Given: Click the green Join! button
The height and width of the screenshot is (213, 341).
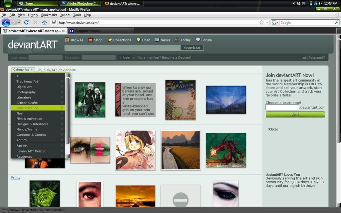Looking at the screenshot, I should [295, 114].
